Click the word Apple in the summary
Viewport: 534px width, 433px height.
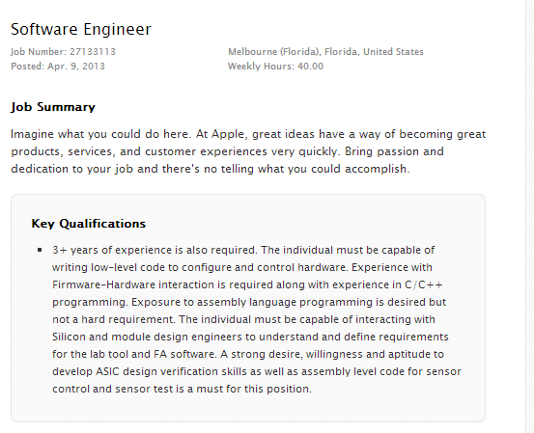228,134
